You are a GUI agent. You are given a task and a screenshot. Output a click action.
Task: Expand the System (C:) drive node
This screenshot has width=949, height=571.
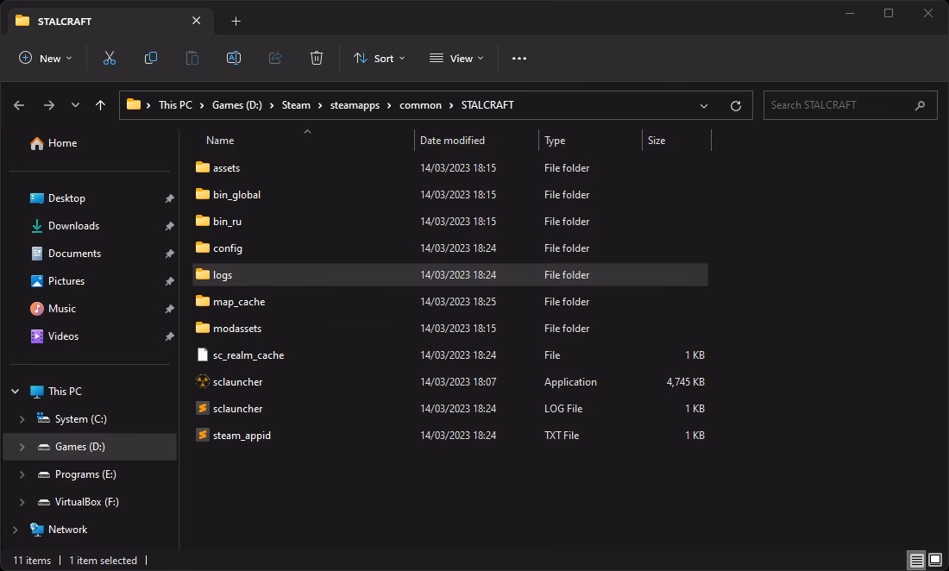pos(22,419)
